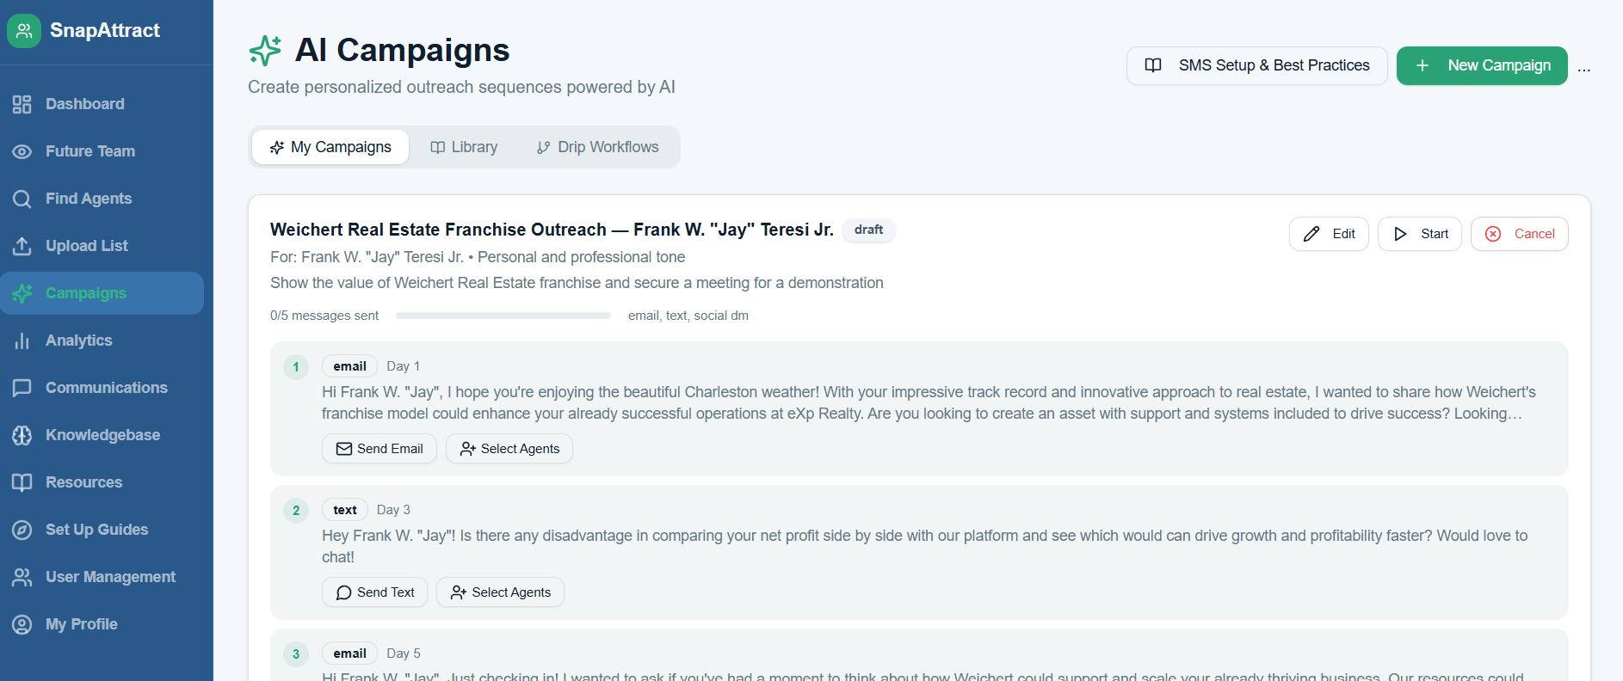Viewport: 1623px width, 681px height.
Task: Go to Dashboard in the sidebar
Action: 102,104
